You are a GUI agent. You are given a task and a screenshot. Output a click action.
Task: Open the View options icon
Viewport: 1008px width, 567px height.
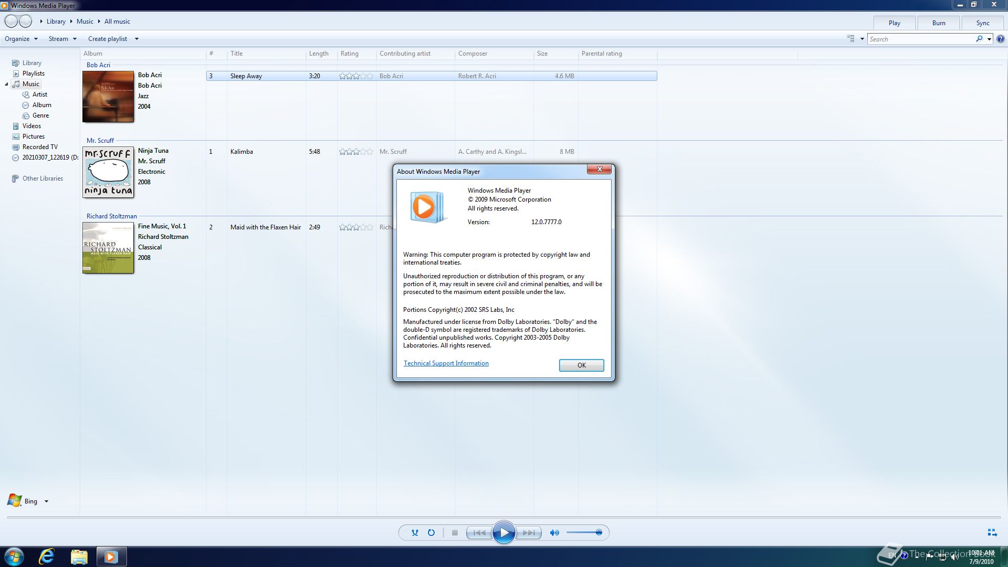click(x=850, y=39)
